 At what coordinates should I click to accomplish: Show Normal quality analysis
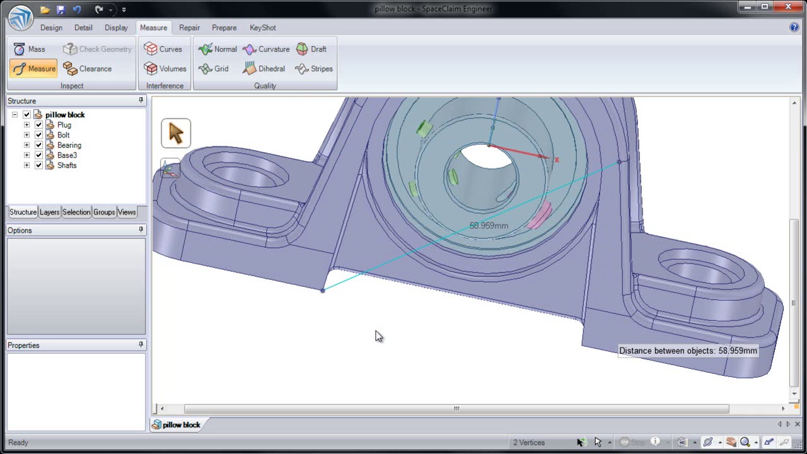point(218,49)
